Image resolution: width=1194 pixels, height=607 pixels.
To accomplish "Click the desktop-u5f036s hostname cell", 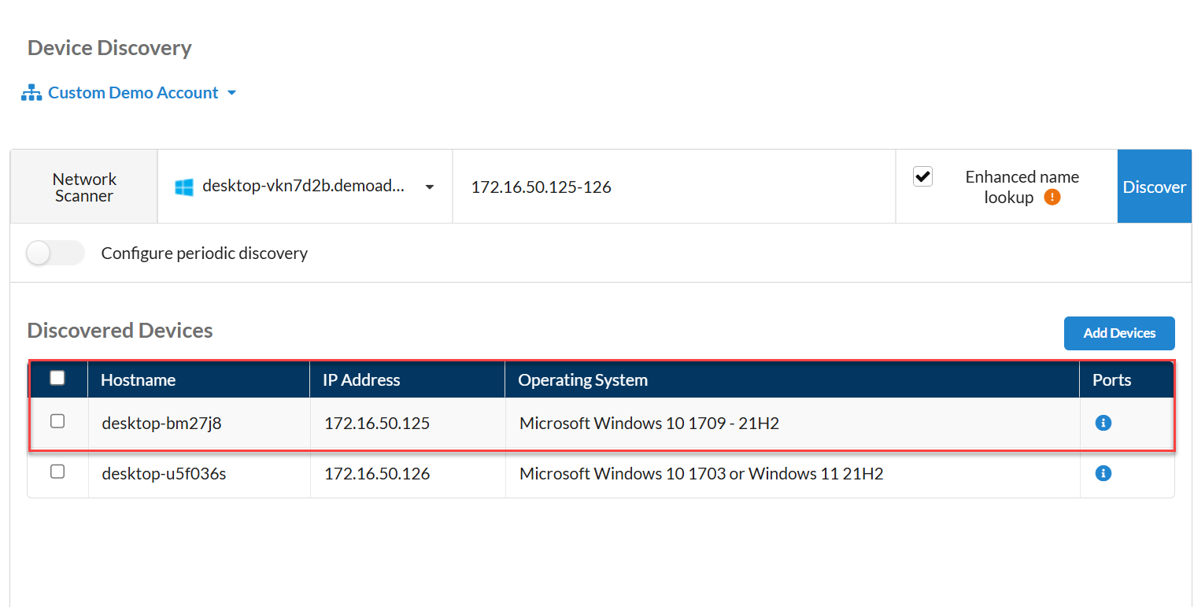I will pos(164,474).
